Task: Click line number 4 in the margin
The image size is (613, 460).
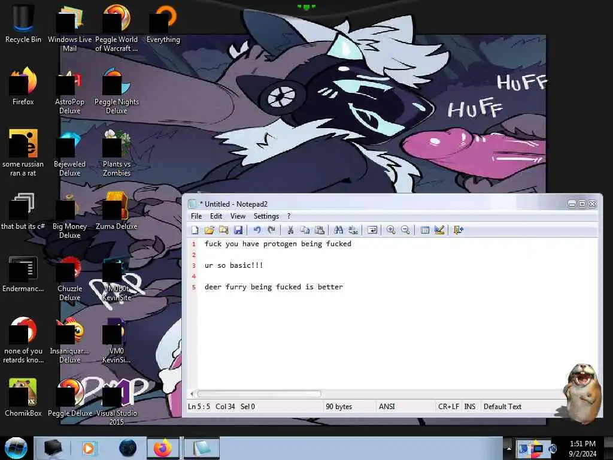Action: coord(193,276)
